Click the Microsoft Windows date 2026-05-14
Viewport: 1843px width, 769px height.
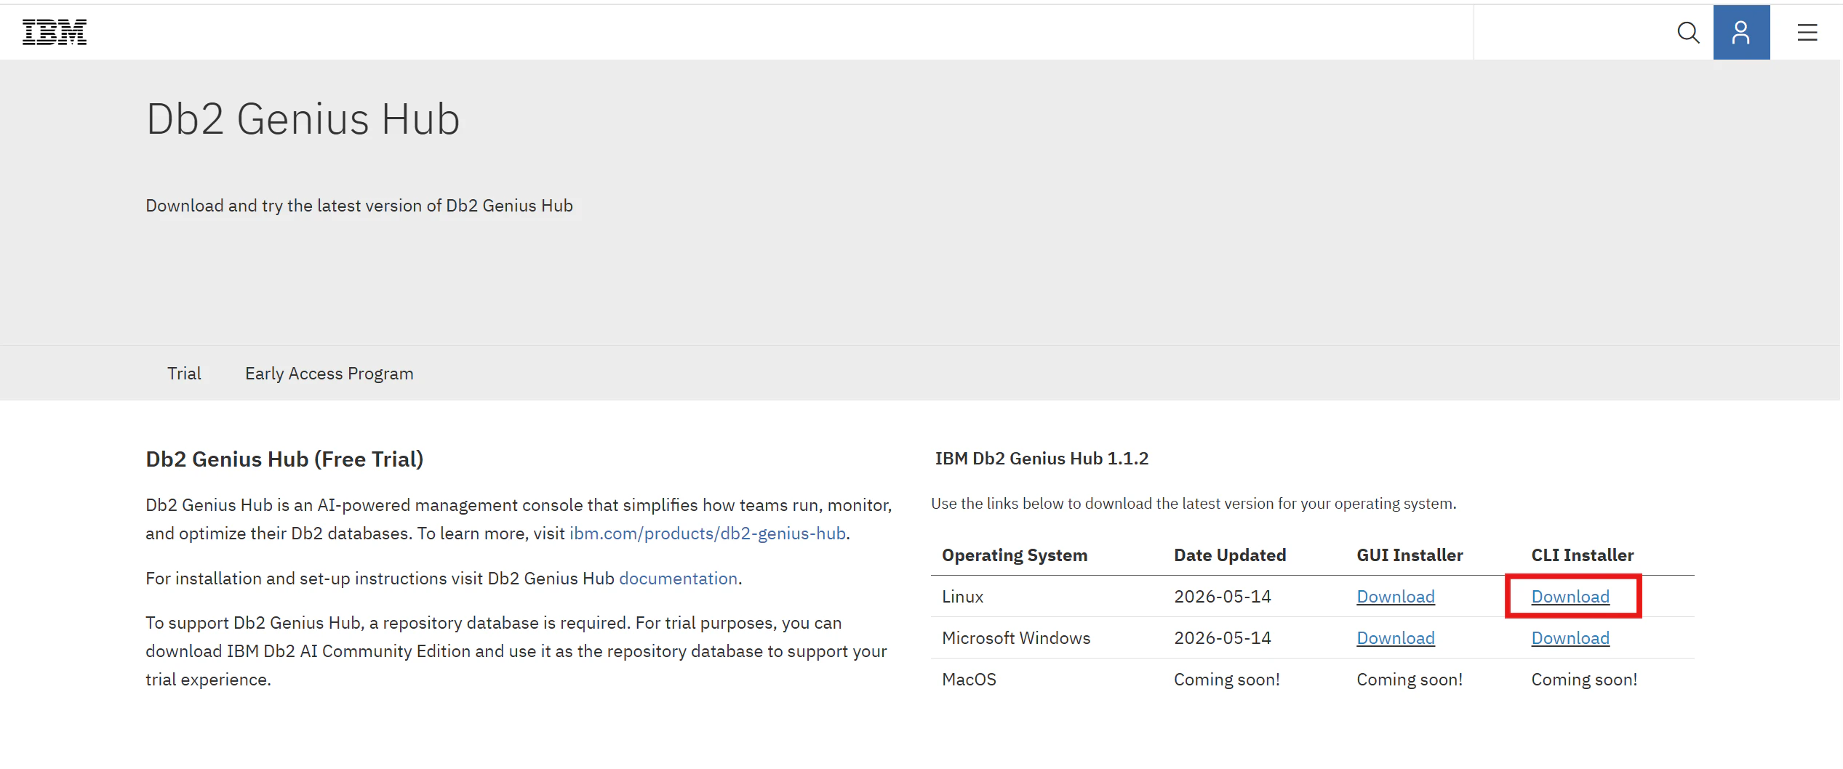point(1223,638)
